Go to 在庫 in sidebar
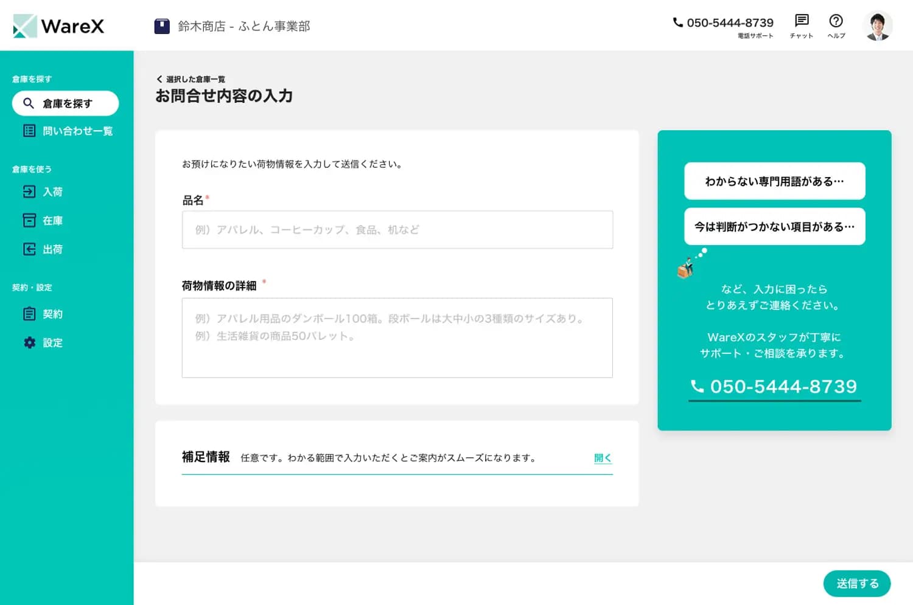The image size is (913, 605). [43, 220]
